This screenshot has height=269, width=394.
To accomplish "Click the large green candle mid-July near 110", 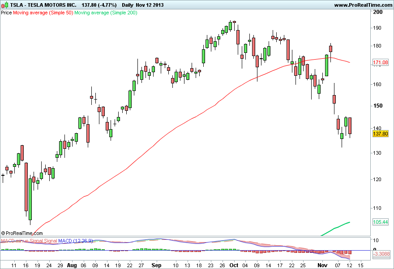I will [x=30, y=199].
